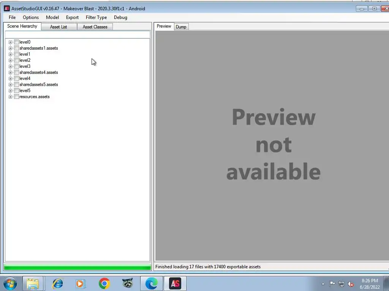Switch to the Dump tab

[181, 27]
